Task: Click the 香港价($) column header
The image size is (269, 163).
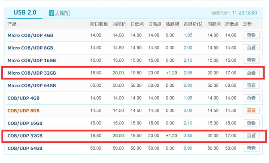Action: [193, 24]
